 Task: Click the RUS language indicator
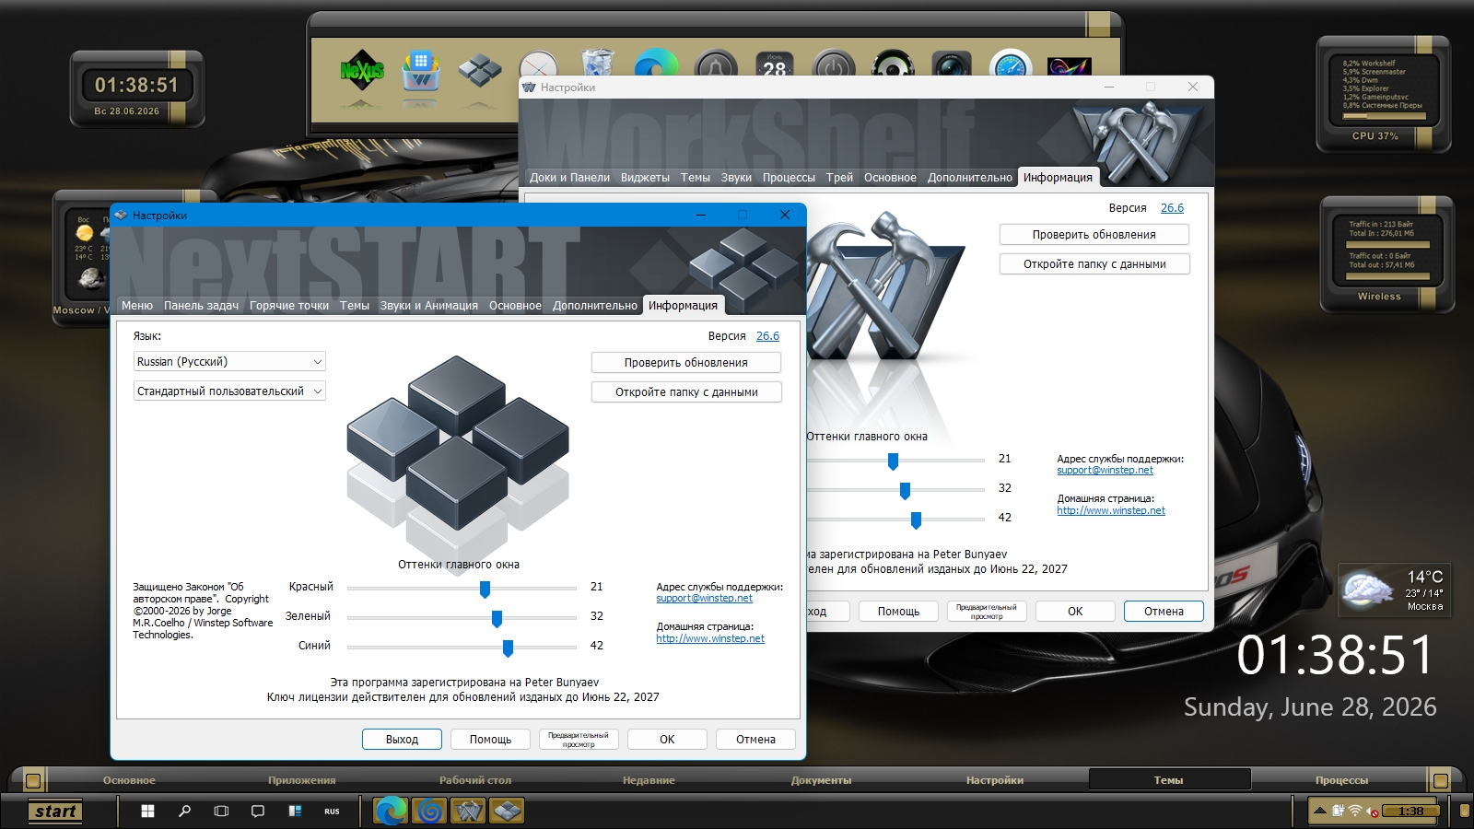pyautogui.click(x=332, y=811)
